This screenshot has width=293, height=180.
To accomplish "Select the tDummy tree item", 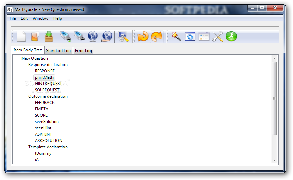I will 43,154.
